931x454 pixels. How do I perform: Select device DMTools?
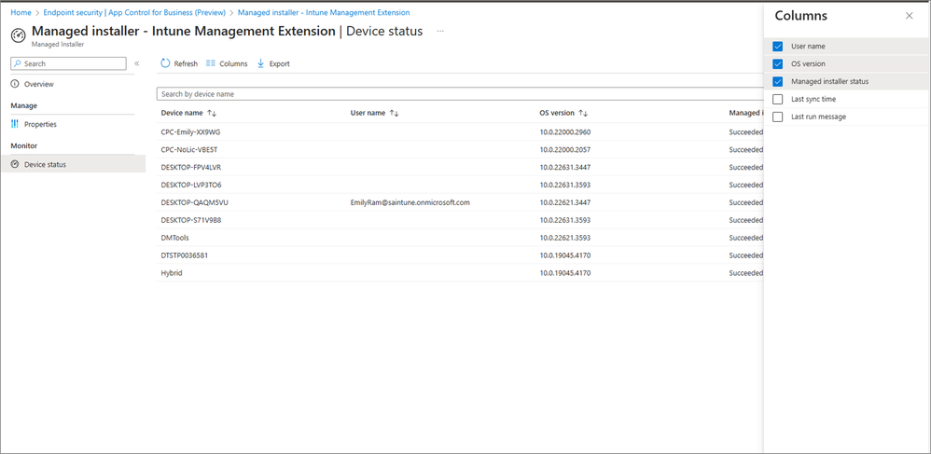[x=174, y=238]
